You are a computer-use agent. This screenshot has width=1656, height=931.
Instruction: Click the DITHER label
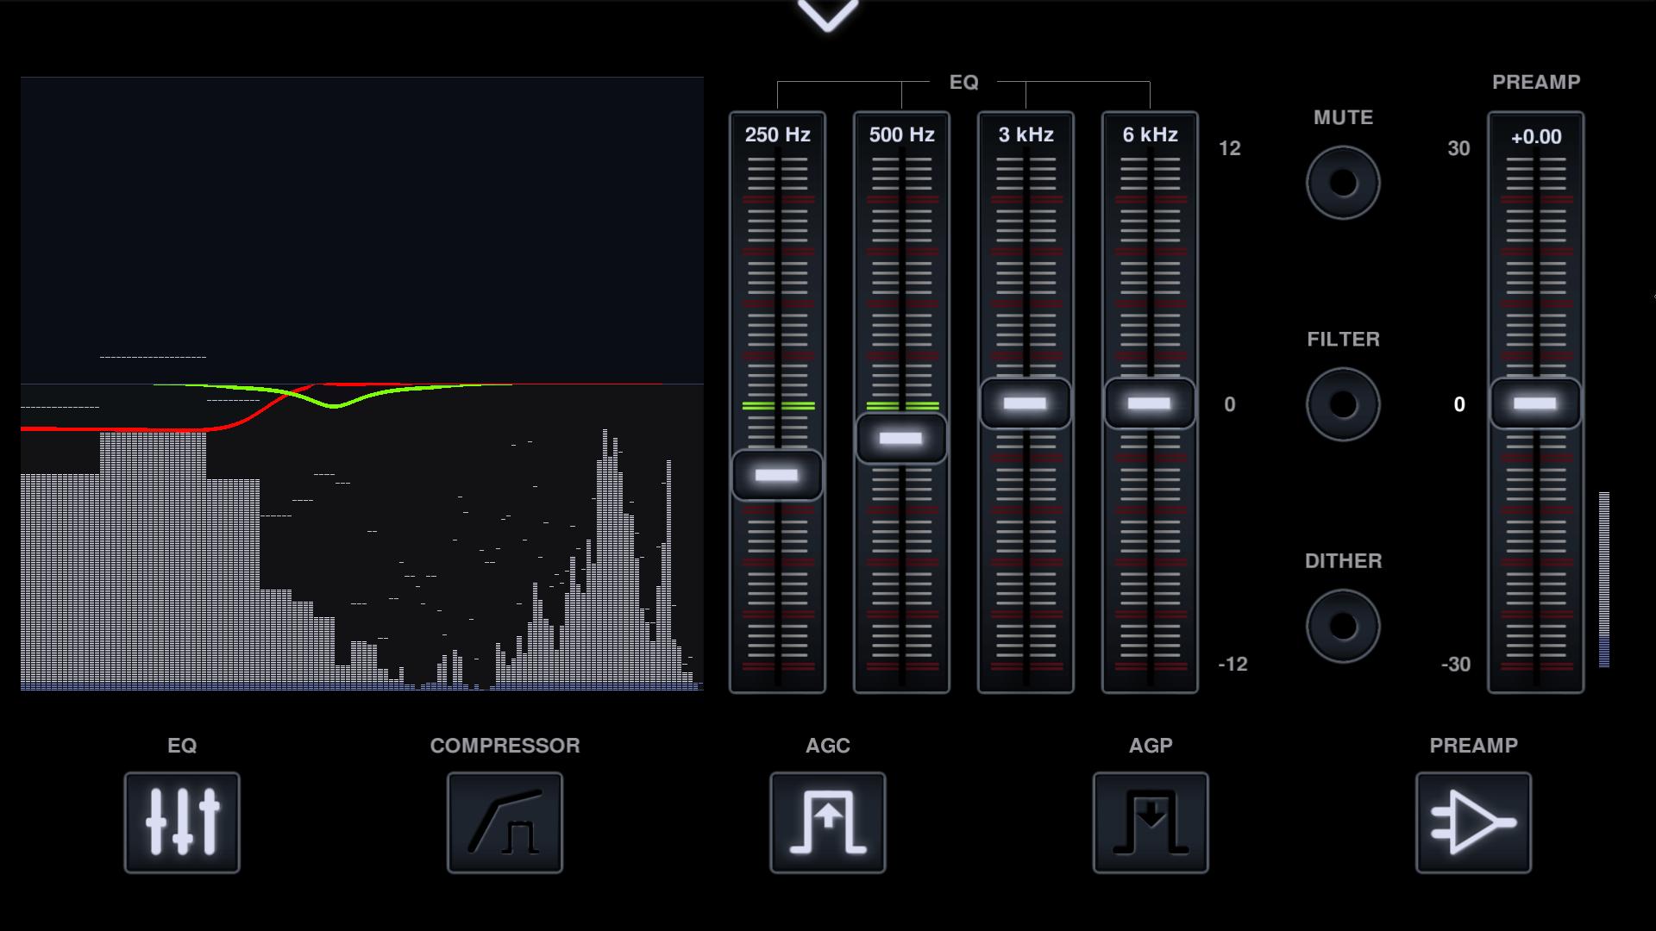[x=1343, y=560]
